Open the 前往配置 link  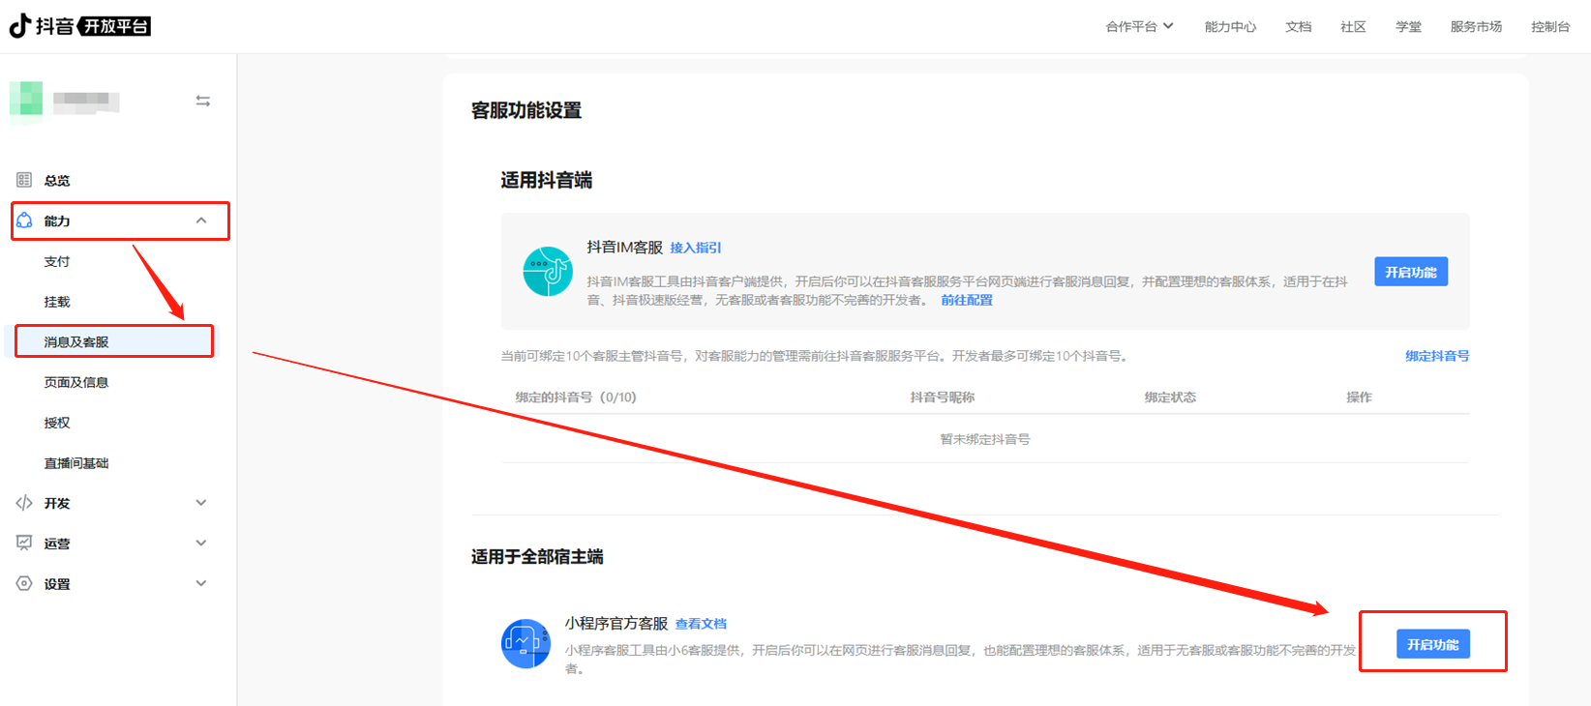[x=967, y=300]
